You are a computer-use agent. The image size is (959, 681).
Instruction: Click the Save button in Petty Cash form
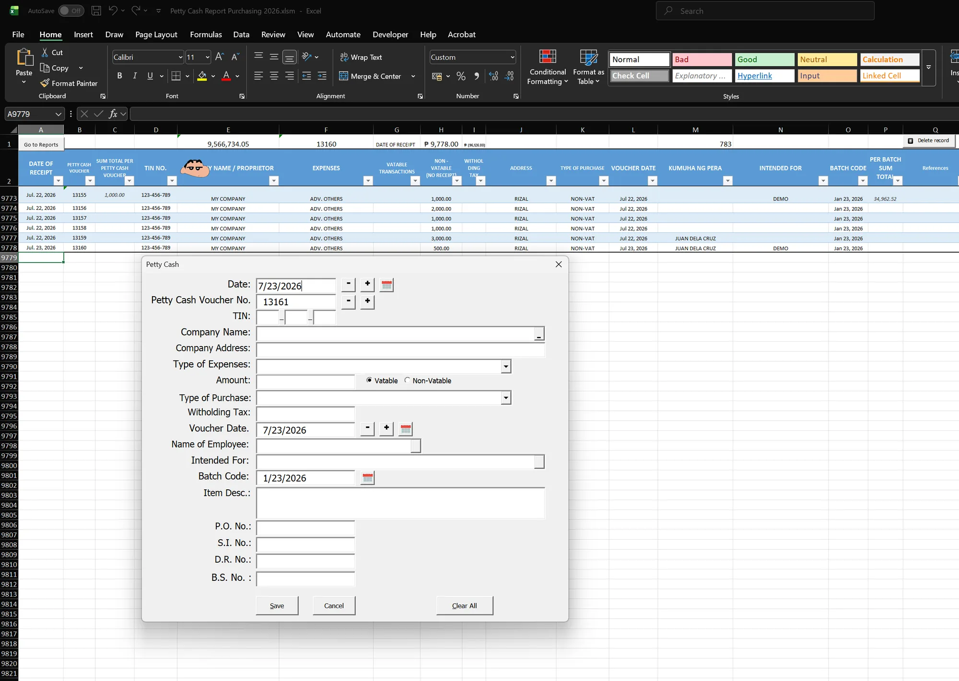[x=277, y=606]
